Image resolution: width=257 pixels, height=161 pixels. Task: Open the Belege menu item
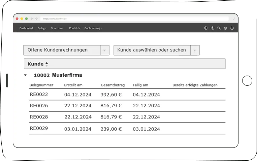coord(42,28)
